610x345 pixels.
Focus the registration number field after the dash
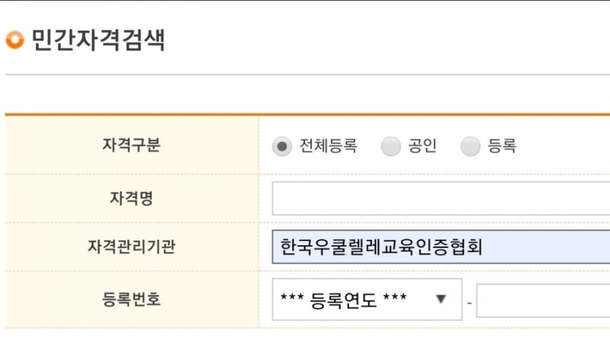(x=543, y=300)
